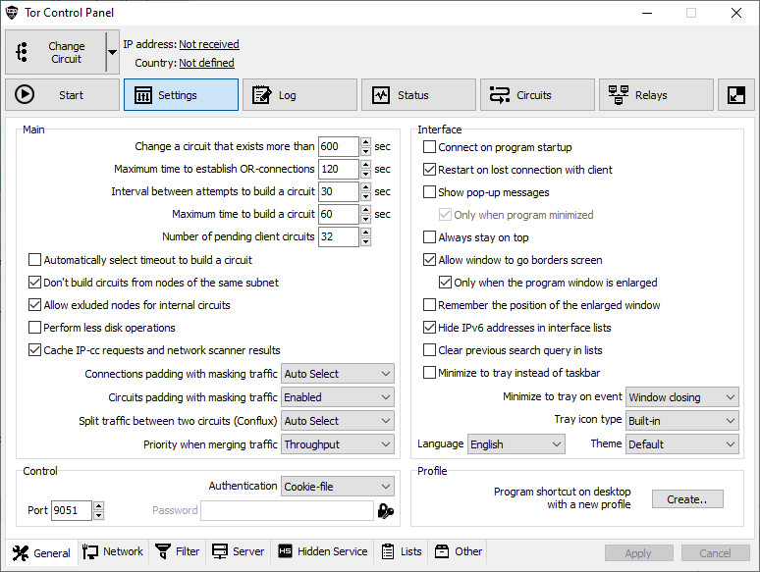Viewport: 760px width, 572px height.
Task: Open the Circuits tab
Action: coord(537,95)
